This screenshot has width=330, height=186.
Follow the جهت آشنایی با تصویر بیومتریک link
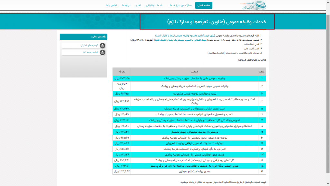pyautogui.click(x=181, y=40)
